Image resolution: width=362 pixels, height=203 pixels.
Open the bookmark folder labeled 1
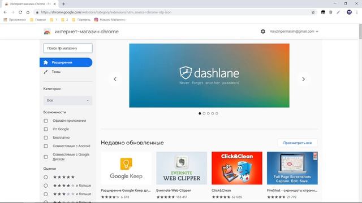54,20
